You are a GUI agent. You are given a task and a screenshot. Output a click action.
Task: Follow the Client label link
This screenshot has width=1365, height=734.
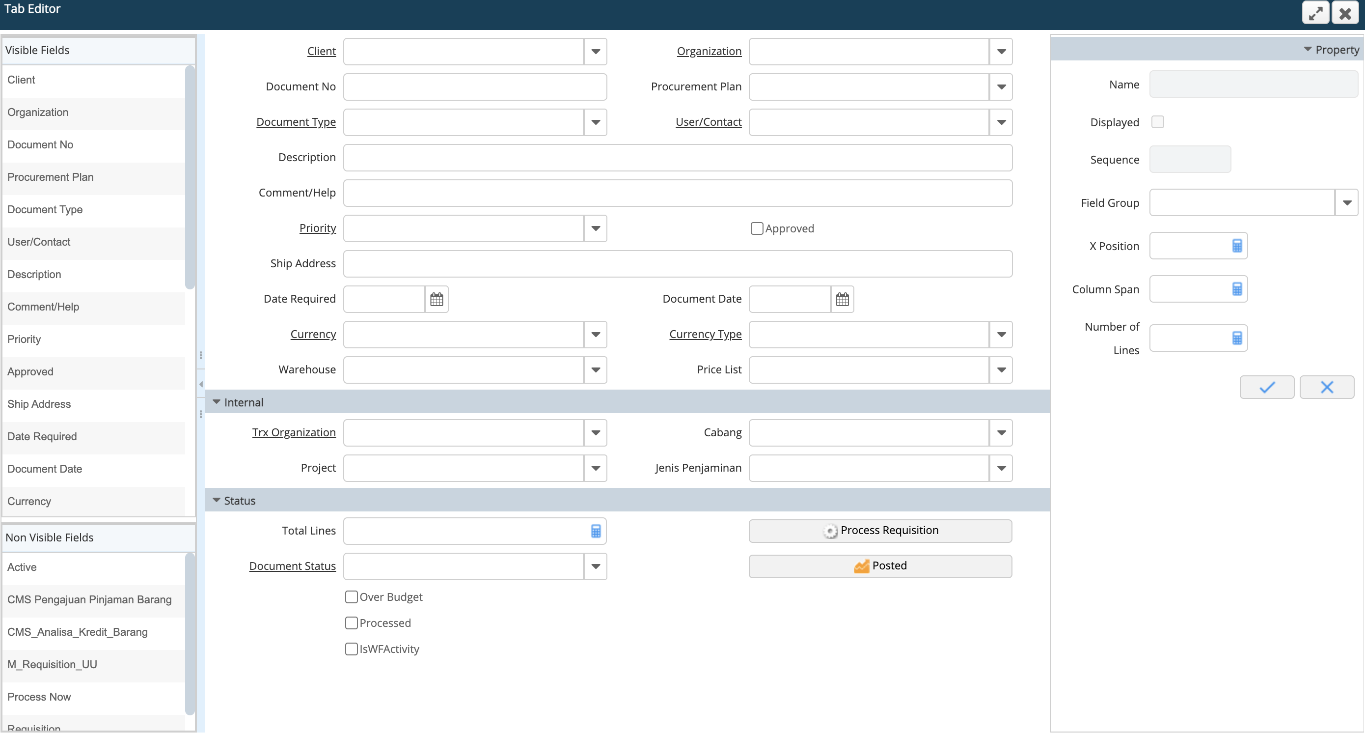(321, 52)
